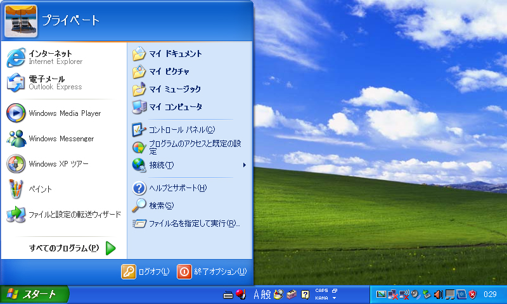This screenshot has width=507, height=304.
Task: Open プログラムのアクセスと既定の設定
Action: 189,148
